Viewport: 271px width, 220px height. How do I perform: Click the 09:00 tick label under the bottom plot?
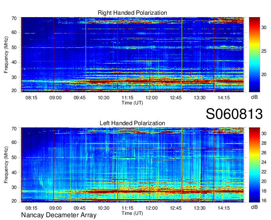tap(55, 208)
